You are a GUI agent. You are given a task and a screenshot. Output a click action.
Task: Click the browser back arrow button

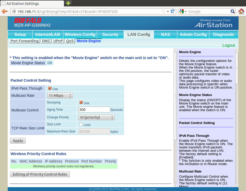pos(4,12)
